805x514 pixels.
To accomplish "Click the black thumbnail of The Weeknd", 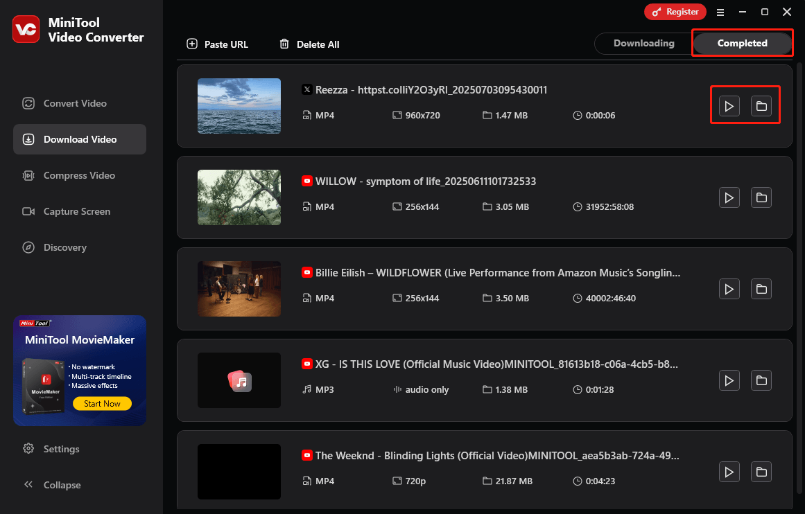I will [x=239, y=472].
